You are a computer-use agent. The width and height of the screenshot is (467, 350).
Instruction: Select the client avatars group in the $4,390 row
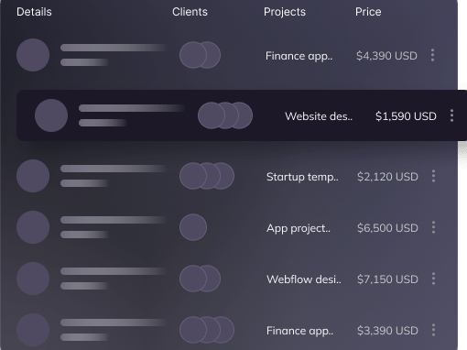coord(200,55)
